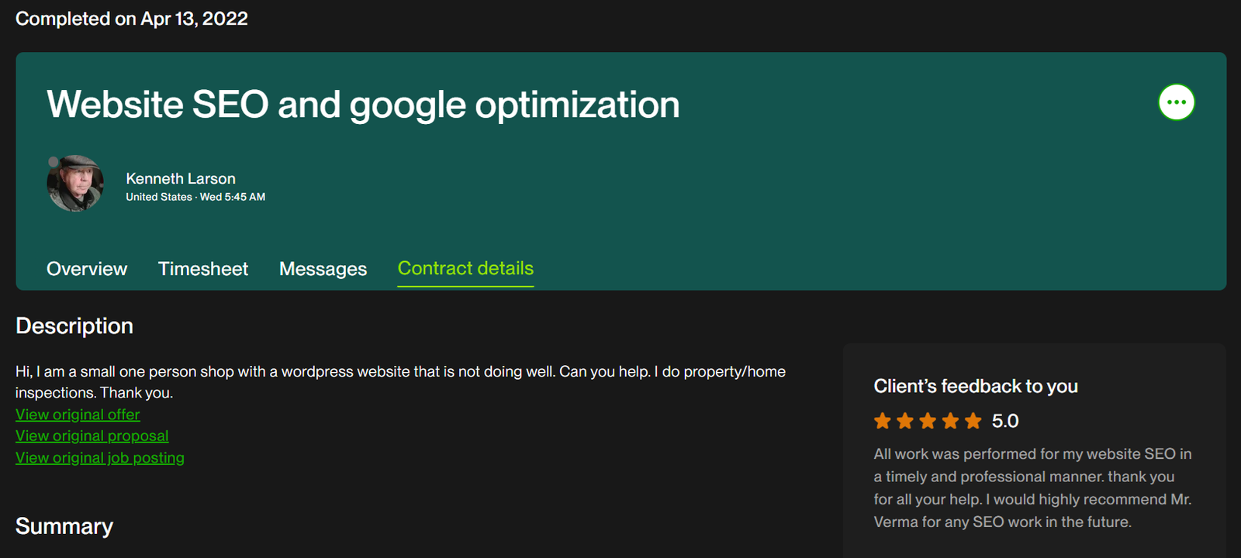
Task: Click Kenneth Larson's profile photo
Action: pos(75,184)
